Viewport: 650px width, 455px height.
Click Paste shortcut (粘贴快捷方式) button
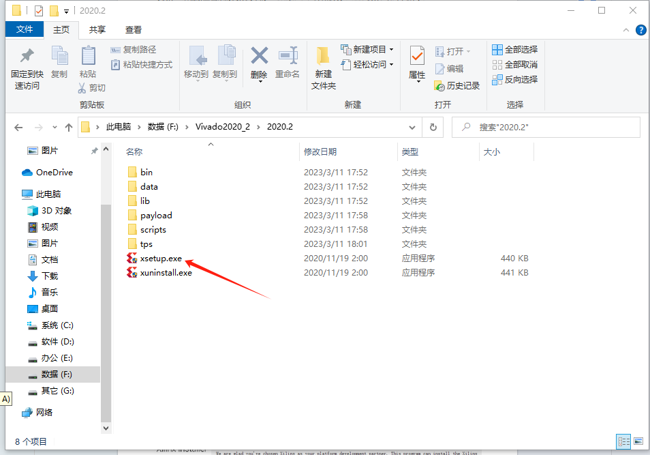click(141, 65)
